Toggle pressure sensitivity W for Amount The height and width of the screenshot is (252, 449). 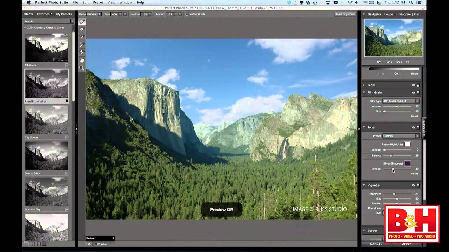click(x=180, y=14)
